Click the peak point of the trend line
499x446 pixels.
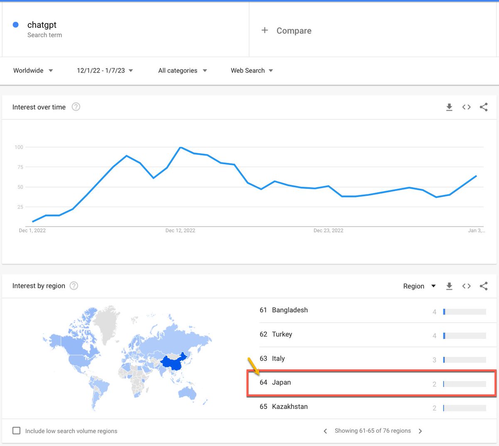[180, 147]
